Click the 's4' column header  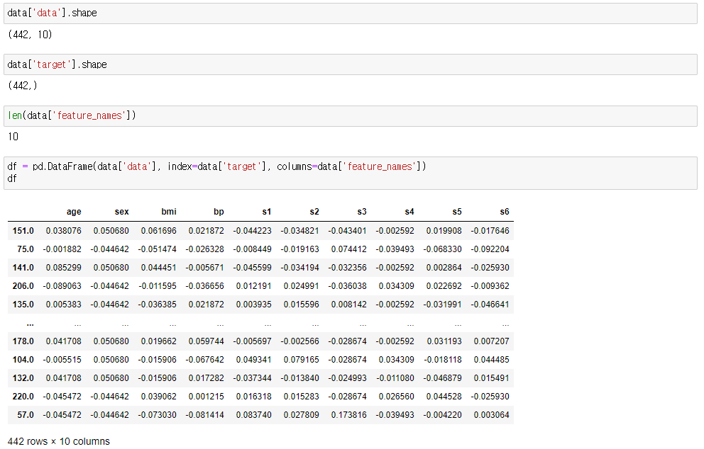tap(409, 212)
